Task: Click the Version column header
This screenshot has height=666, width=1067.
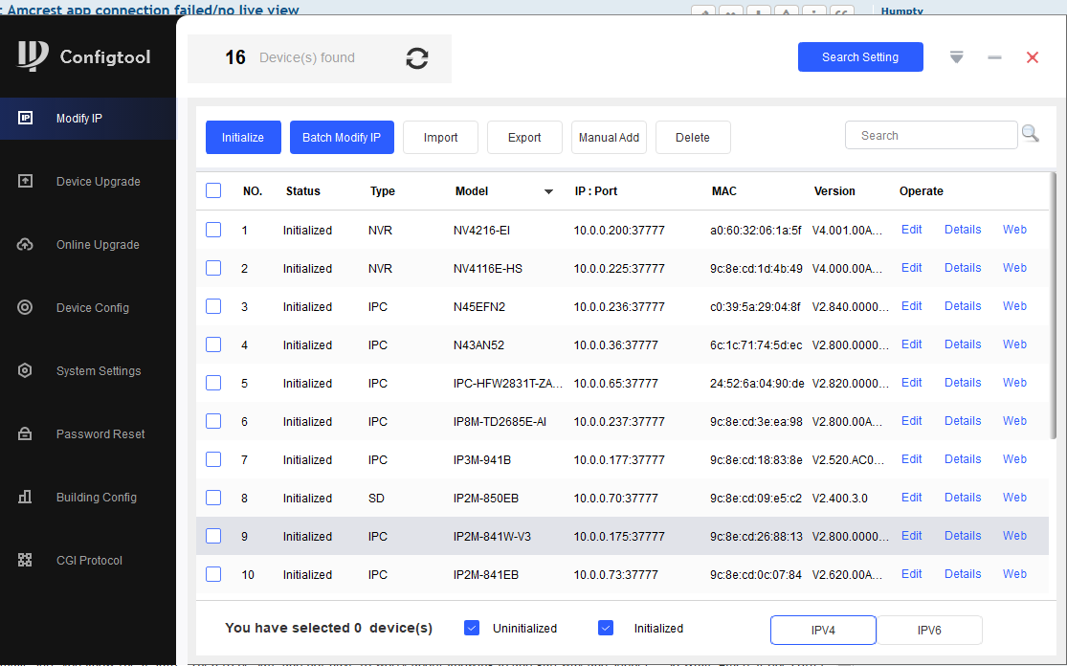Action: pos(834,191)
